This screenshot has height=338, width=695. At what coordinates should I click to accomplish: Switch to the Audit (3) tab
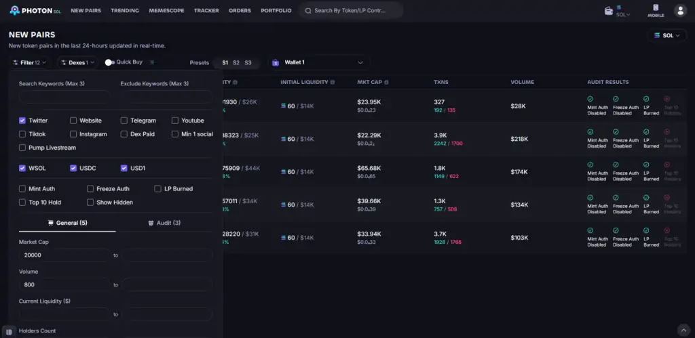coord(164,222)
